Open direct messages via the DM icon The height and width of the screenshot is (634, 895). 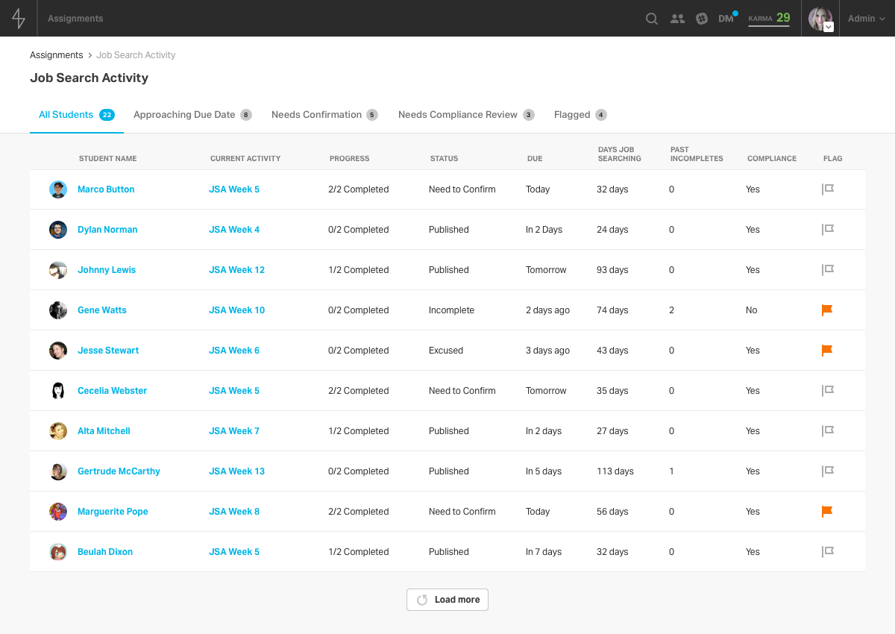[724, 18]
